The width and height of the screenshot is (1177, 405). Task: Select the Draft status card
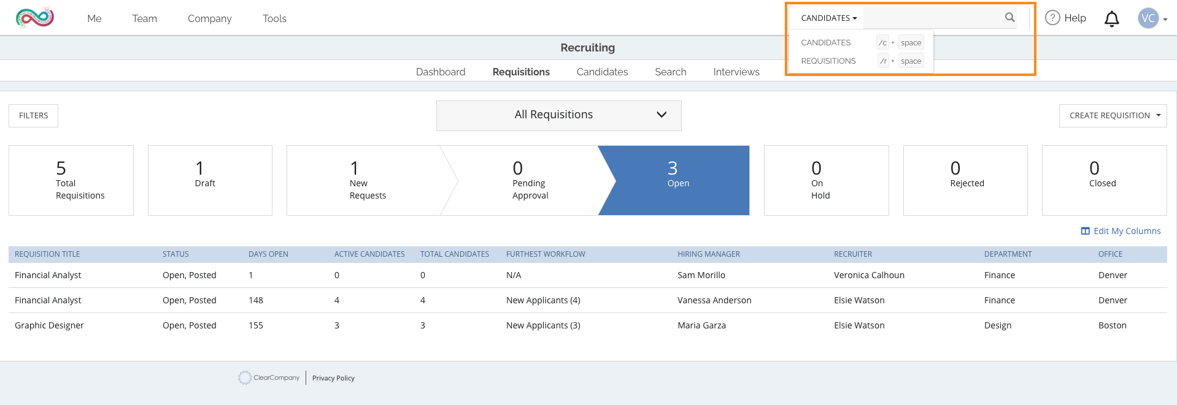[210, 180]
